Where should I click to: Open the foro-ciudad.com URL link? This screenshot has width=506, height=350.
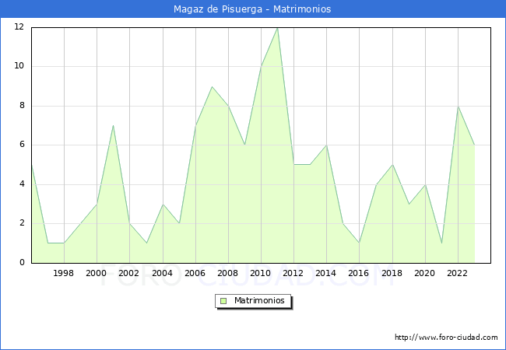pyautogui.click(x=446, y=338)
